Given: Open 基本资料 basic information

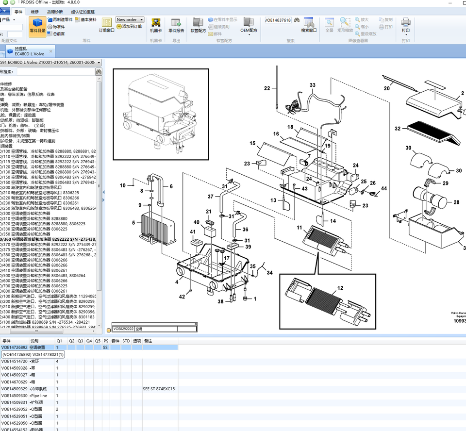Looking at the screenshot, I should [86, 19].
